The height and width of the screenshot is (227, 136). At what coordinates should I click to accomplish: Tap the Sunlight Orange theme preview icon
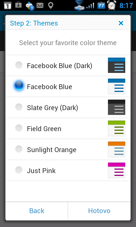coord(116,149)
